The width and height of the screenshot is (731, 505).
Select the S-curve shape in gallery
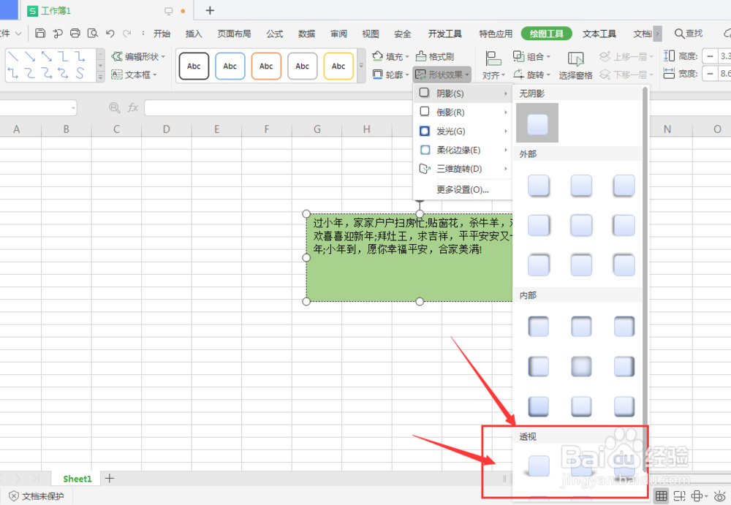pos(80,73)
